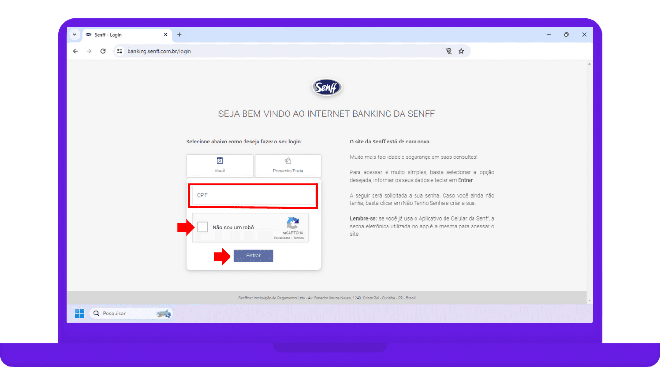660x371 pixels.
Task: Open the reCAPTCHA Termos link
Action: [x=299, y=238]
